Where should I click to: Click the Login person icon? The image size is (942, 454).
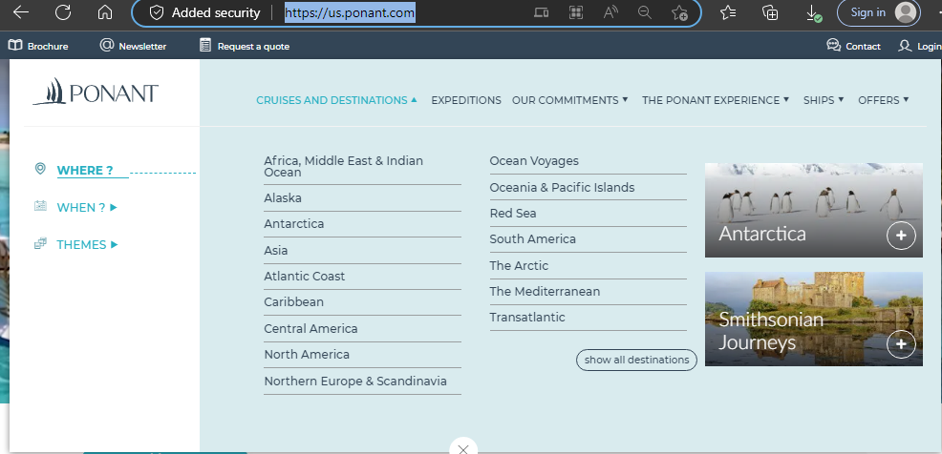click(x=905, y=46)
